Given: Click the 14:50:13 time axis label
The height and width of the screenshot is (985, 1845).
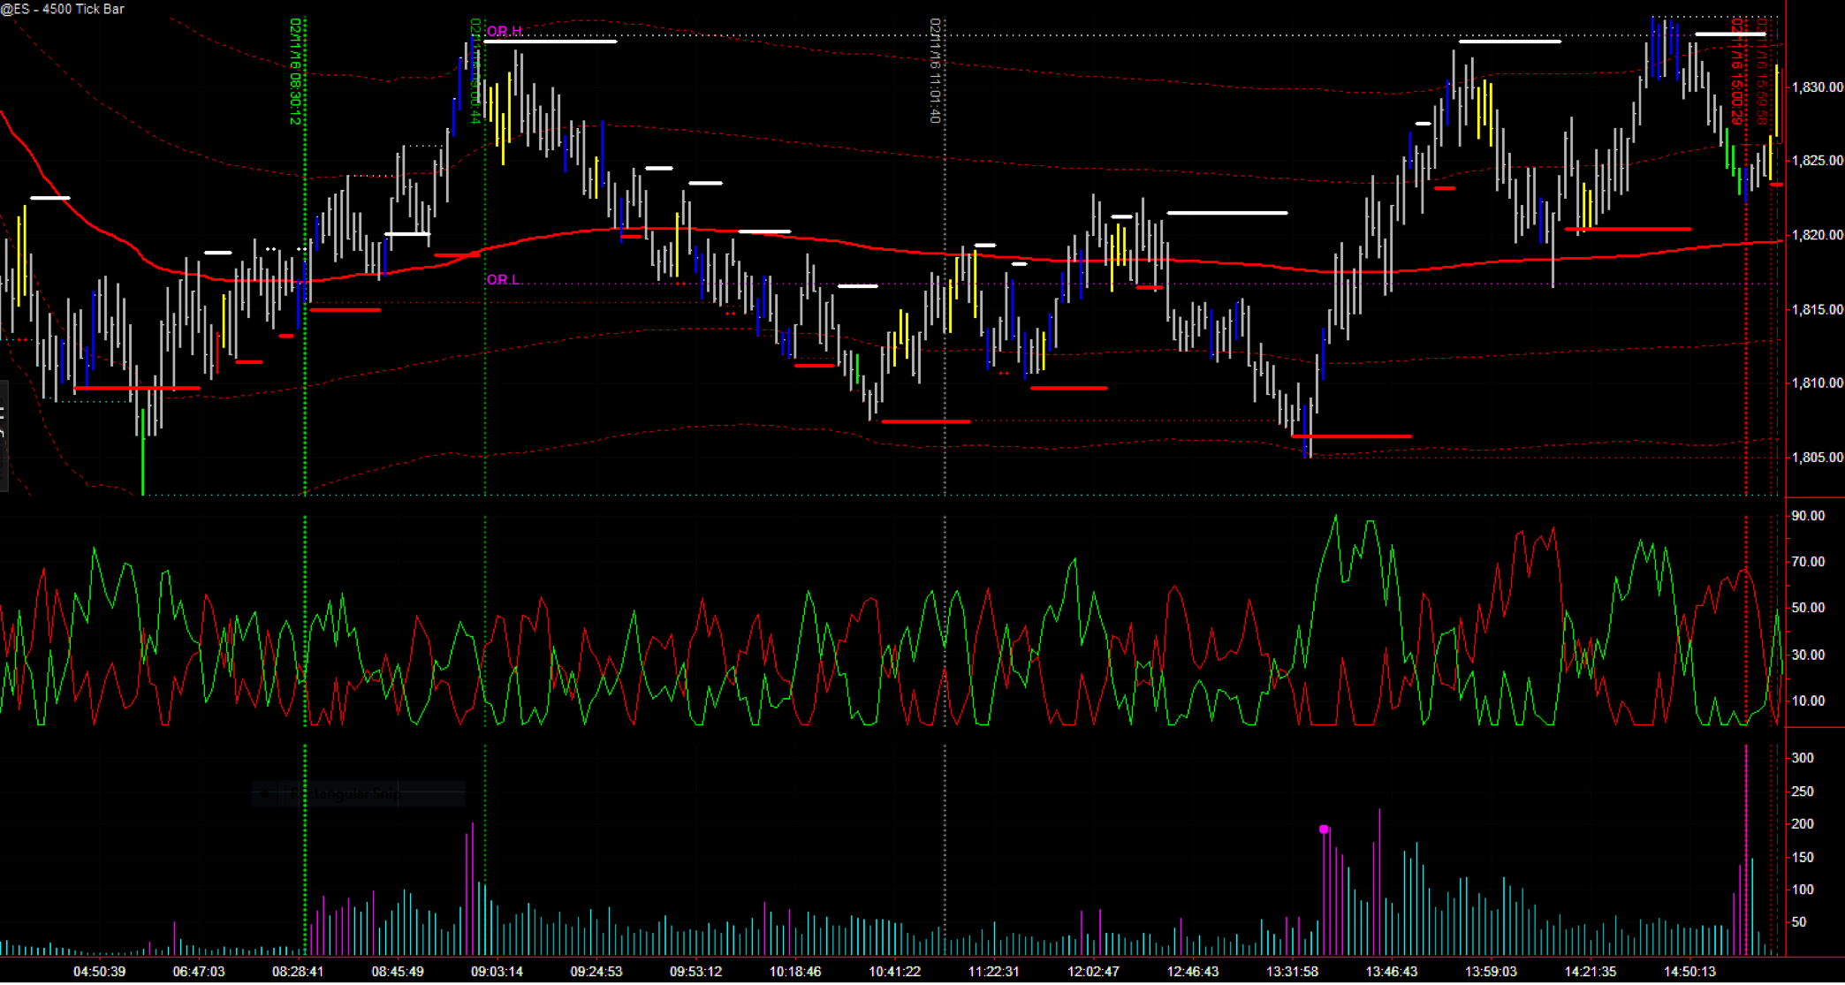Looking at the screenshot, I should pyautogui.click(x=1689, y=972).
